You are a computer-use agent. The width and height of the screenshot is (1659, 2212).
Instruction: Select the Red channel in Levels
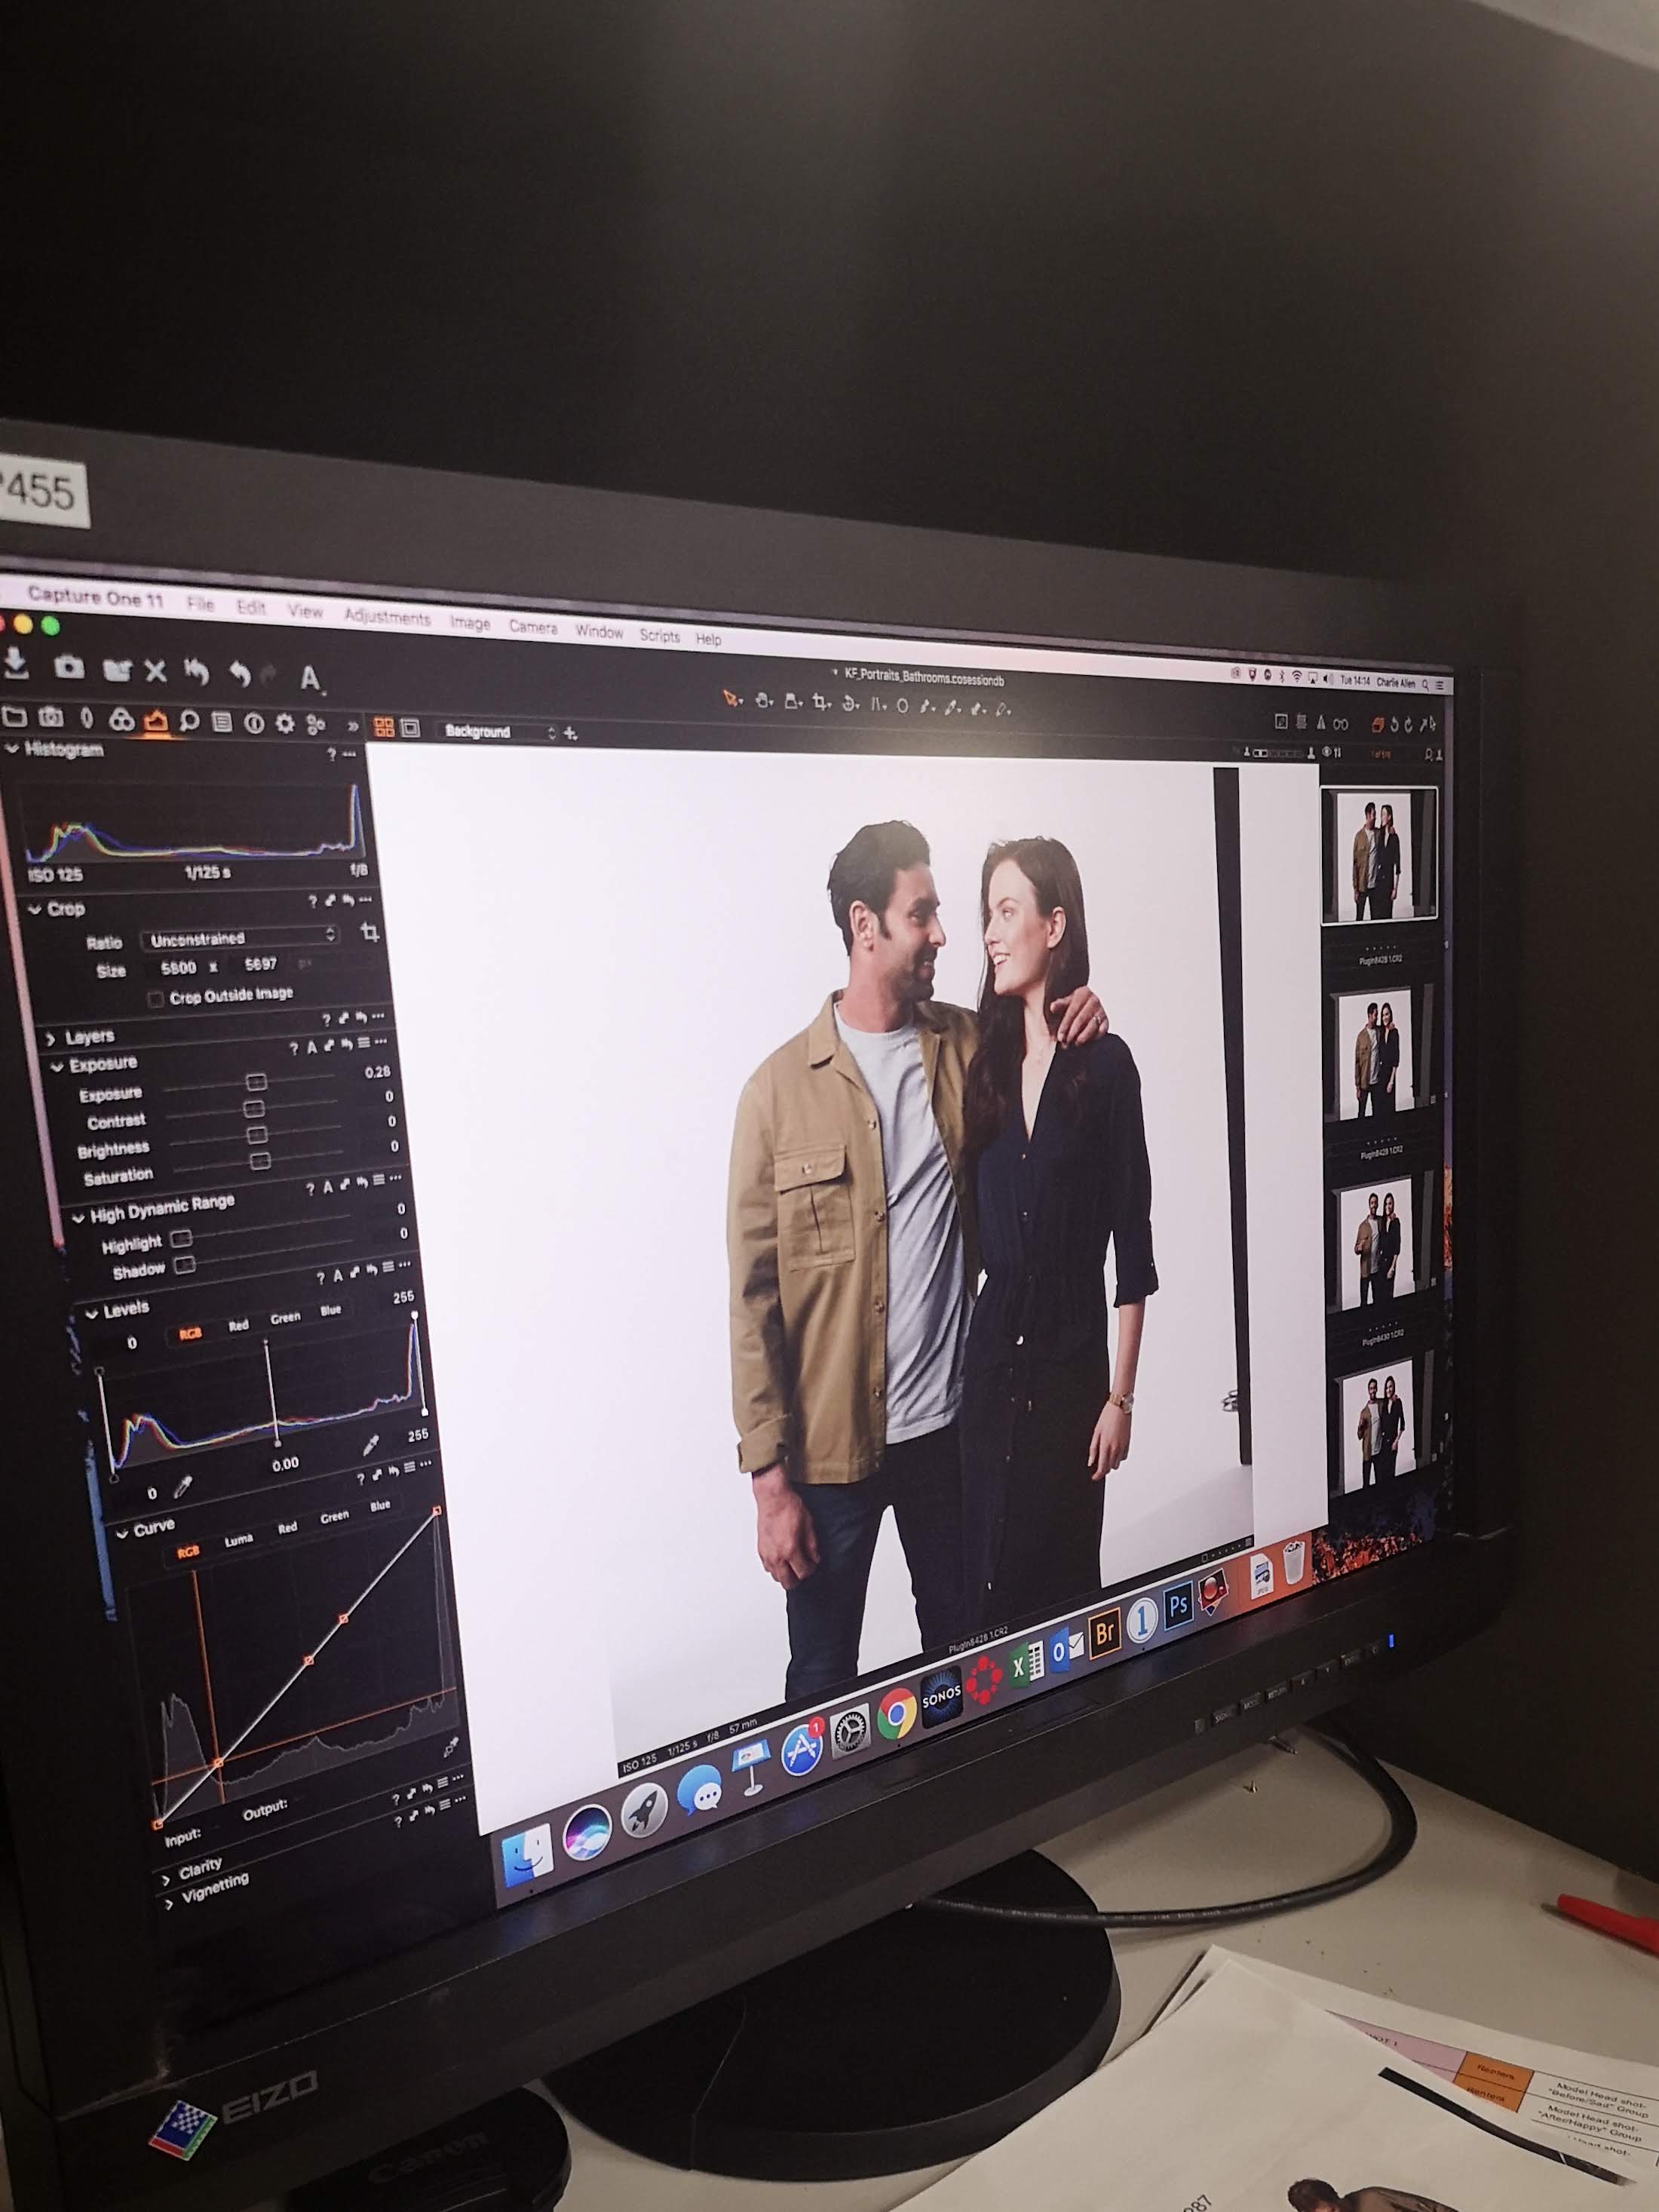pyautogui.click(x=238, y=1326)
